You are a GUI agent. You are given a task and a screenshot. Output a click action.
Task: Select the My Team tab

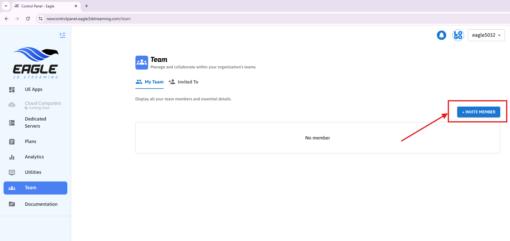(x=150, y=82)
